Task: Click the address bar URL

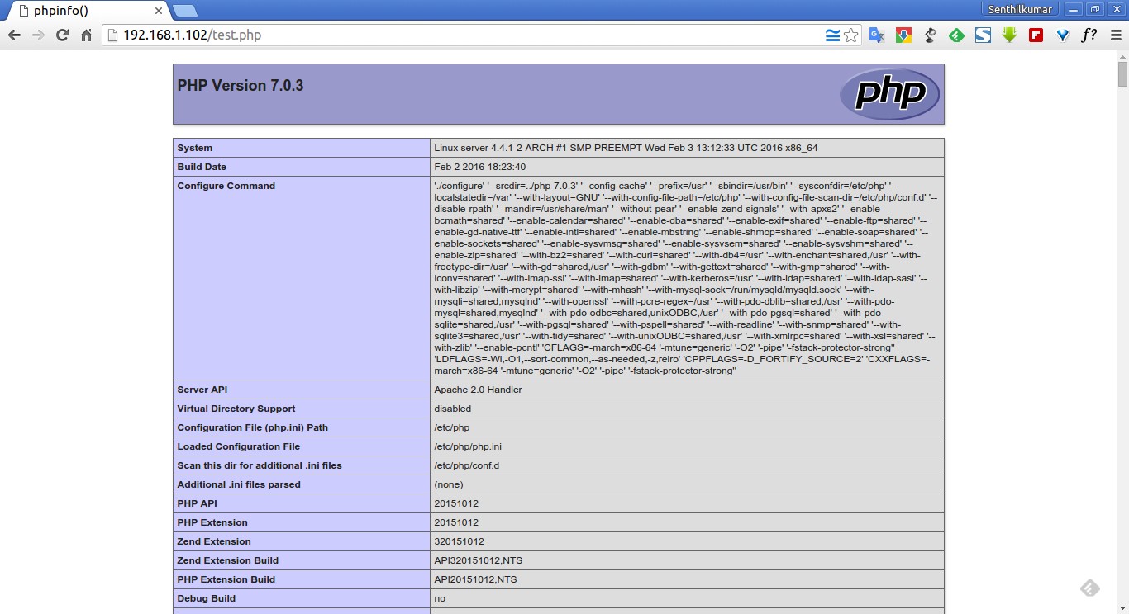Action: [190, 35]
